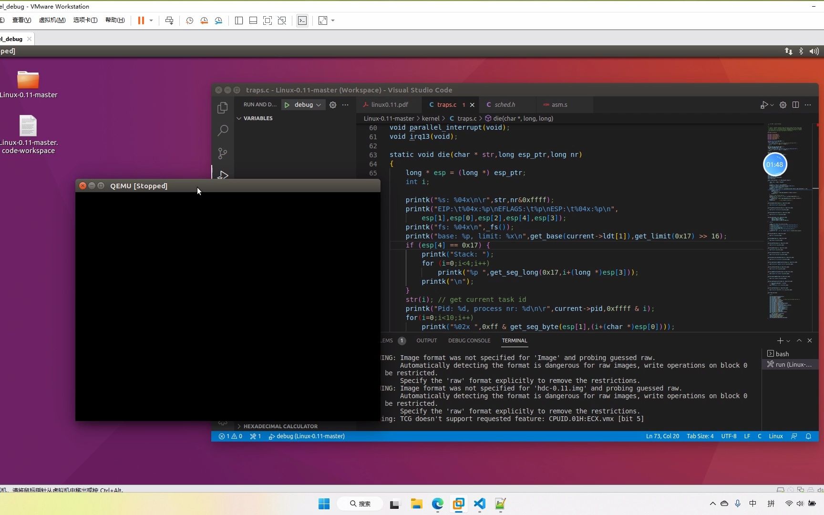Switch to the linux0.11.pdf tab
The image size is (824, 515).
pos(390,105)
